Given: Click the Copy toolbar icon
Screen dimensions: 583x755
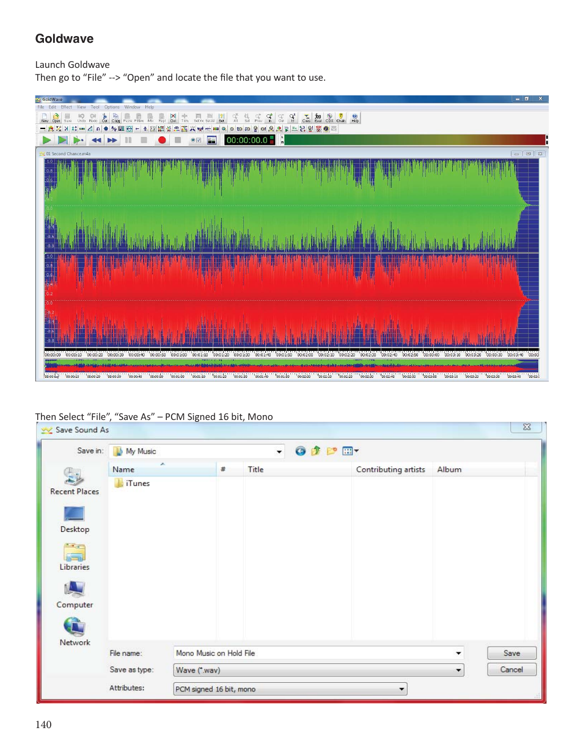Looking at the screenshot, I should [x=116, y=117].
